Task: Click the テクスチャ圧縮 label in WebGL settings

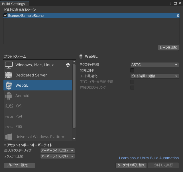Action: pyautogui.click(x=89, y=65)
